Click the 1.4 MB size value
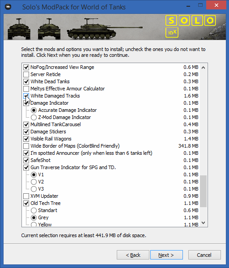The width and height of the screenshot is (229, 268). (x=191, y=139)
